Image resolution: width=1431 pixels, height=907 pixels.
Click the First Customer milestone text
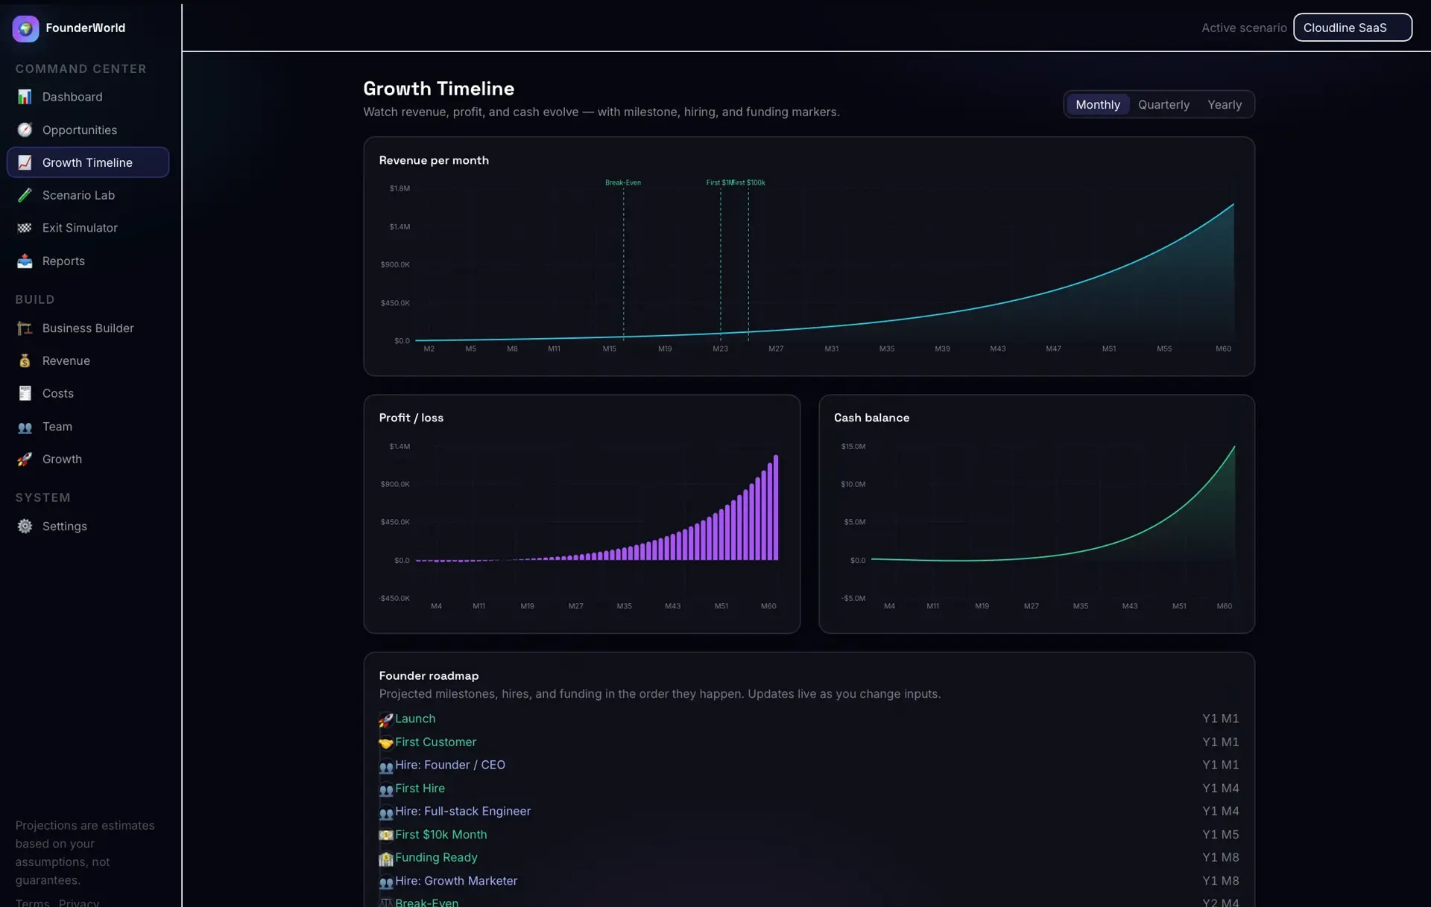click(435, 742)
